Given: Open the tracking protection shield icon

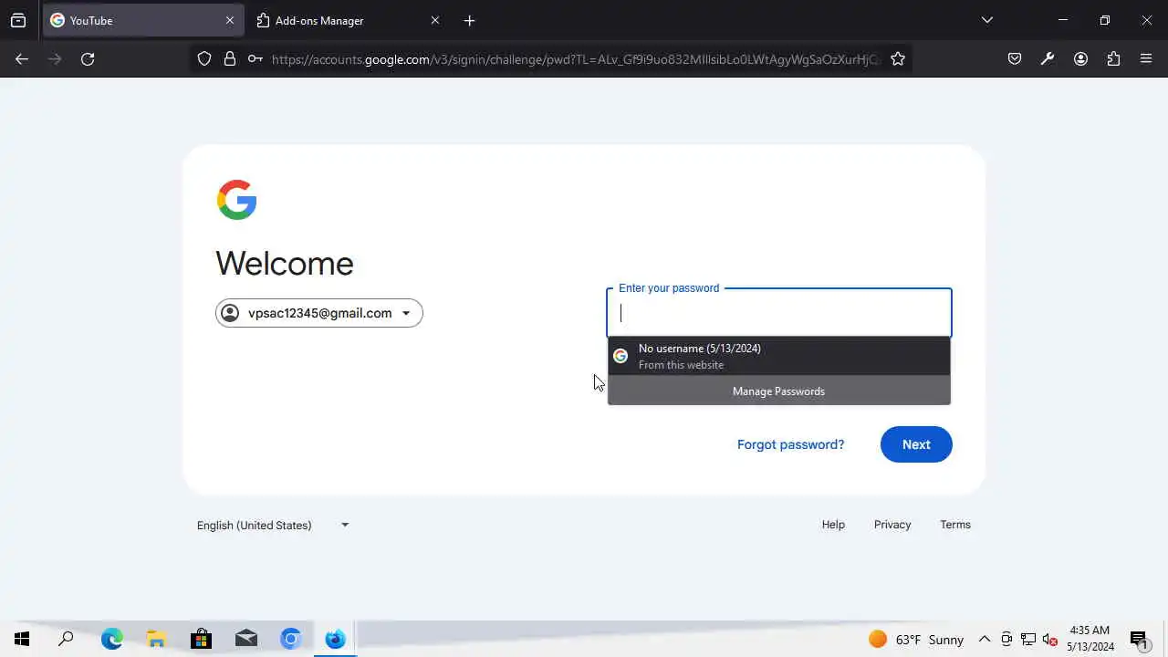Looking at the screenshot, I should pos(204,58).
